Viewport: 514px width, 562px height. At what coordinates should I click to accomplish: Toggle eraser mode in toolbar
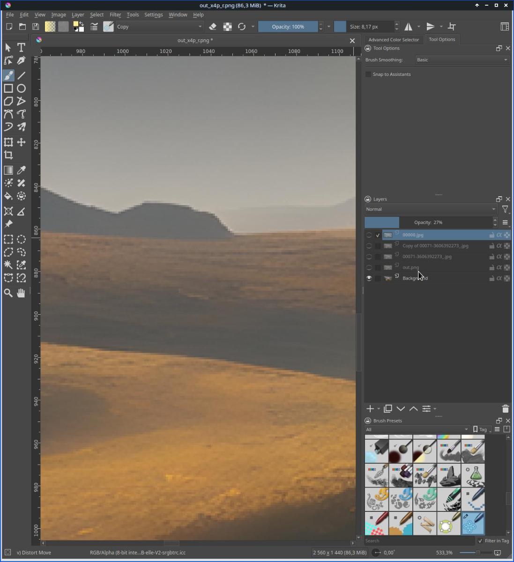213,27
